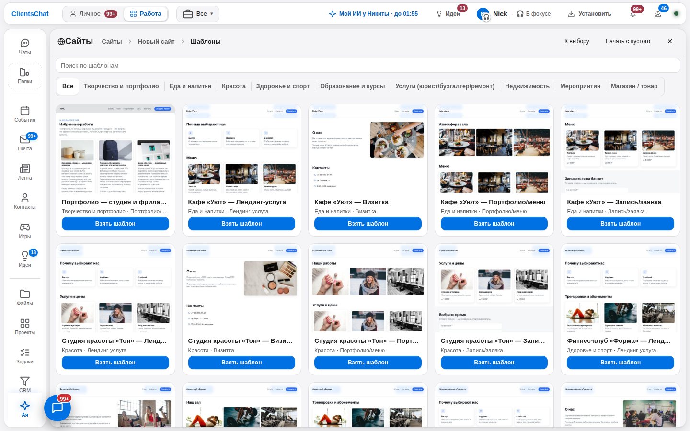Open My AI at Nikita's link
The image size is (690, 431).
[x=373, y=14]
